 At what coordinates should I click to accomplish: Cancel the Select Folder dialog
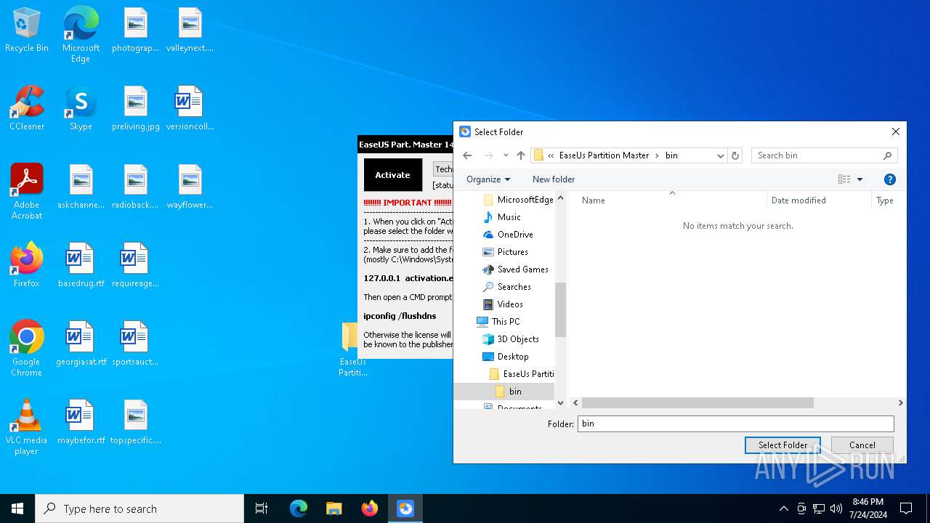(x=862, y=445)
